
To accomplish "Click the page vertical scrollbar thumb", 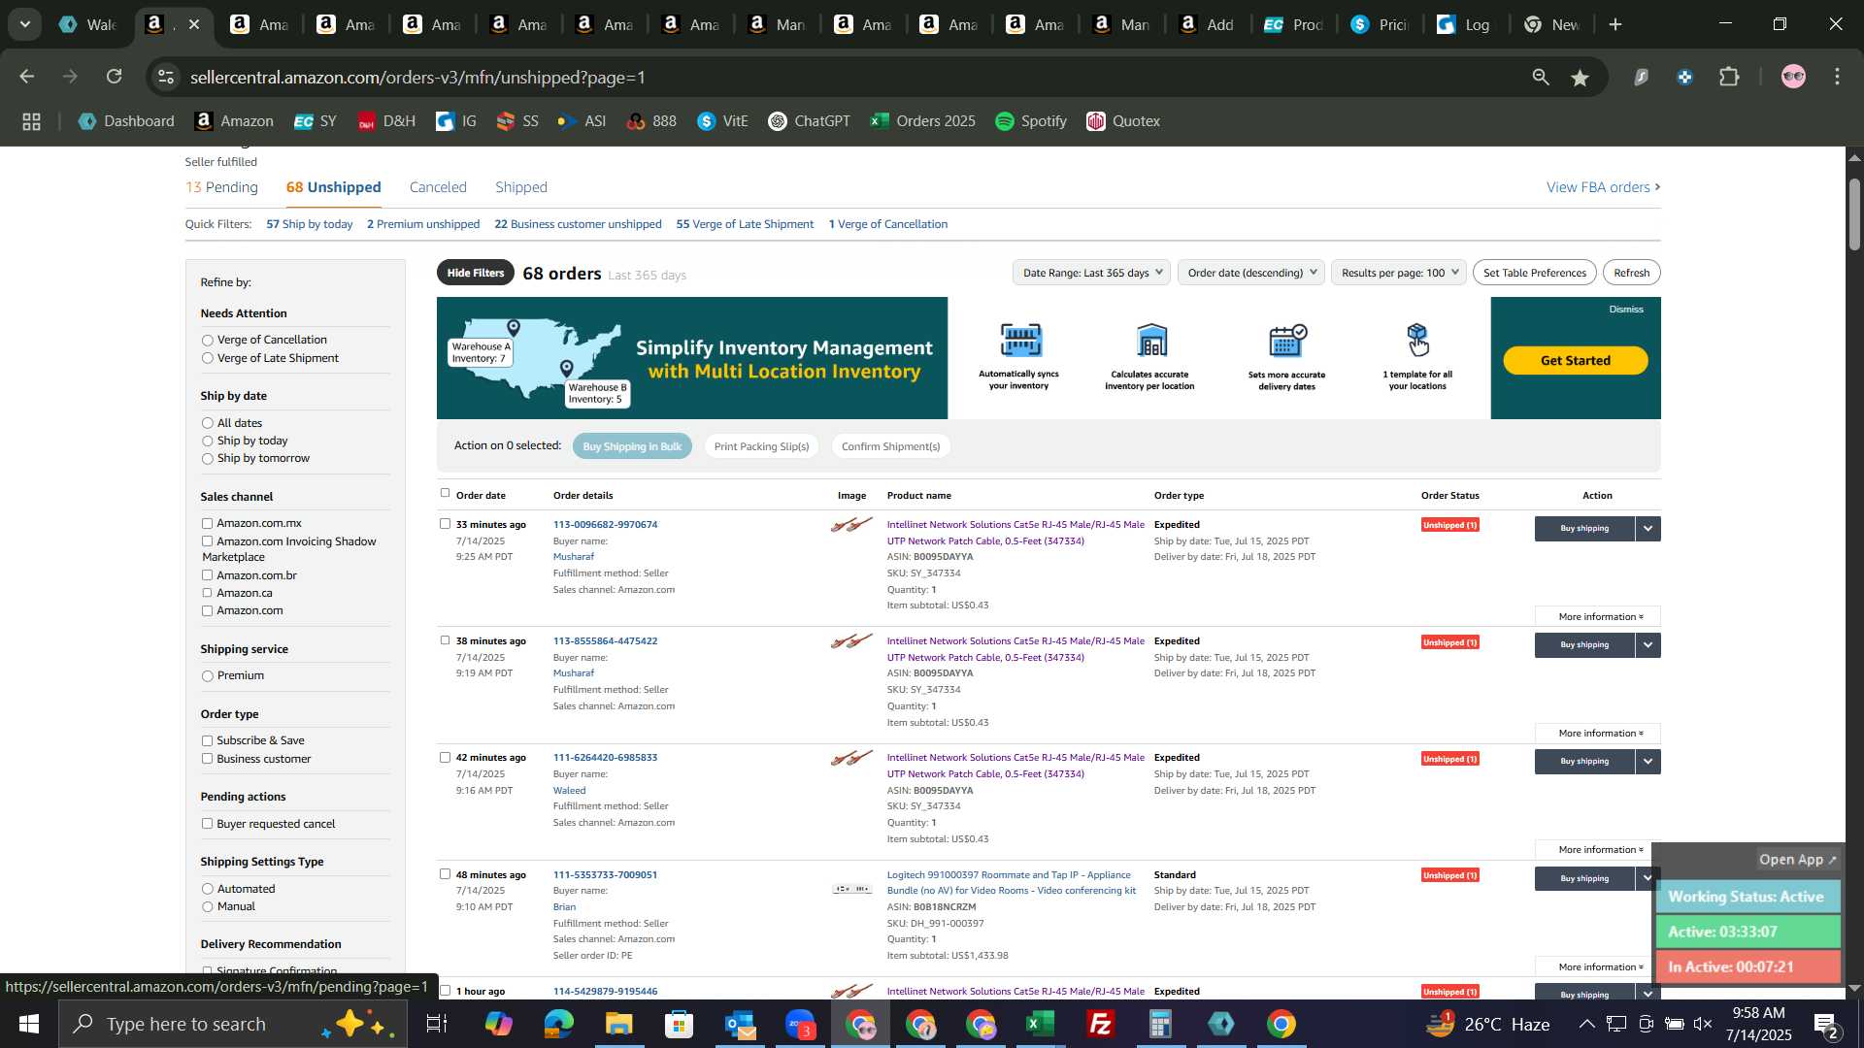I will pyautogui.click(x=1854, y=214).
